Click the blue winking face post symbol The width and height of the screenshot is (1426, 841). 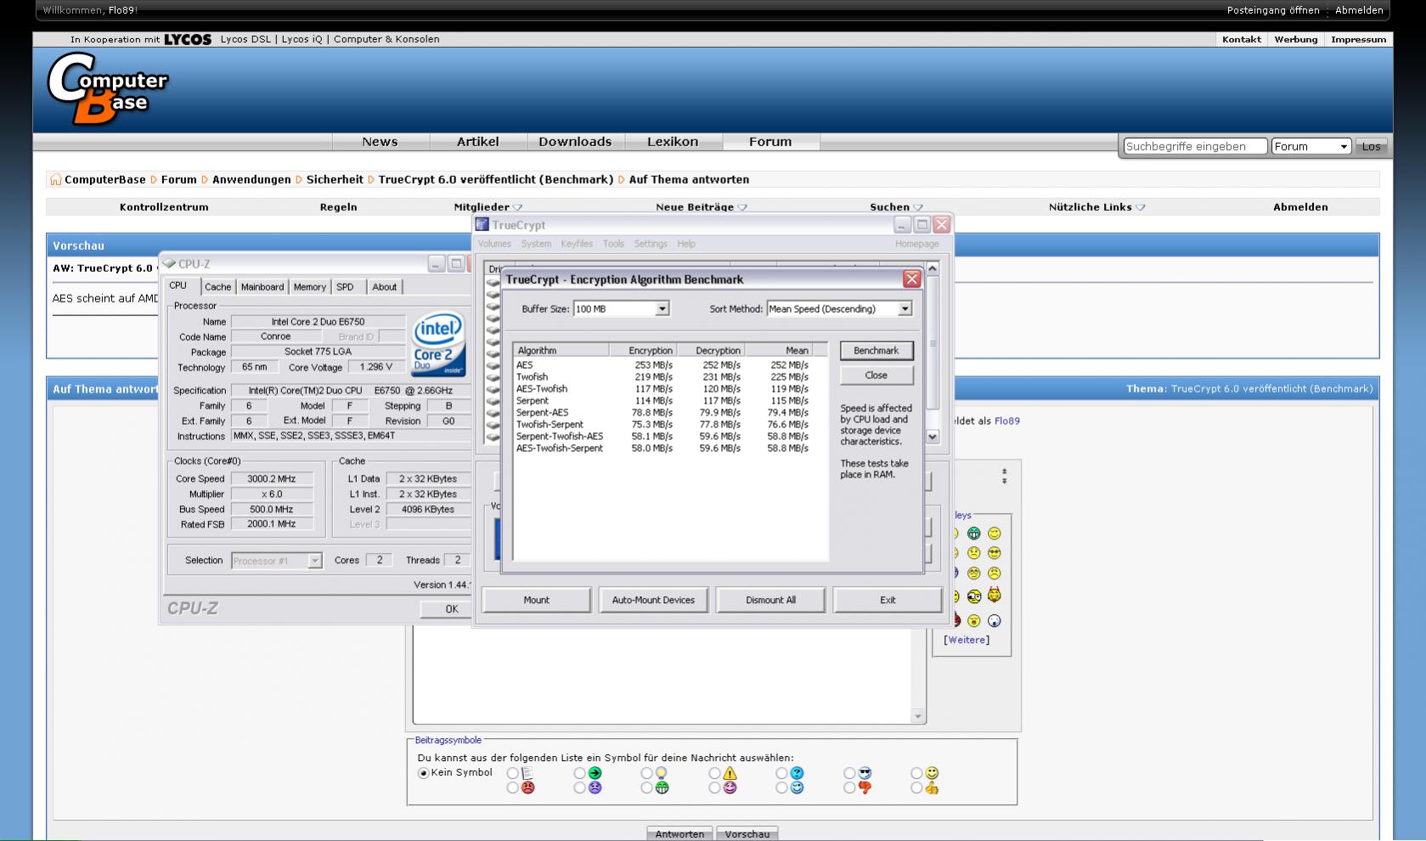coord(797,787)
